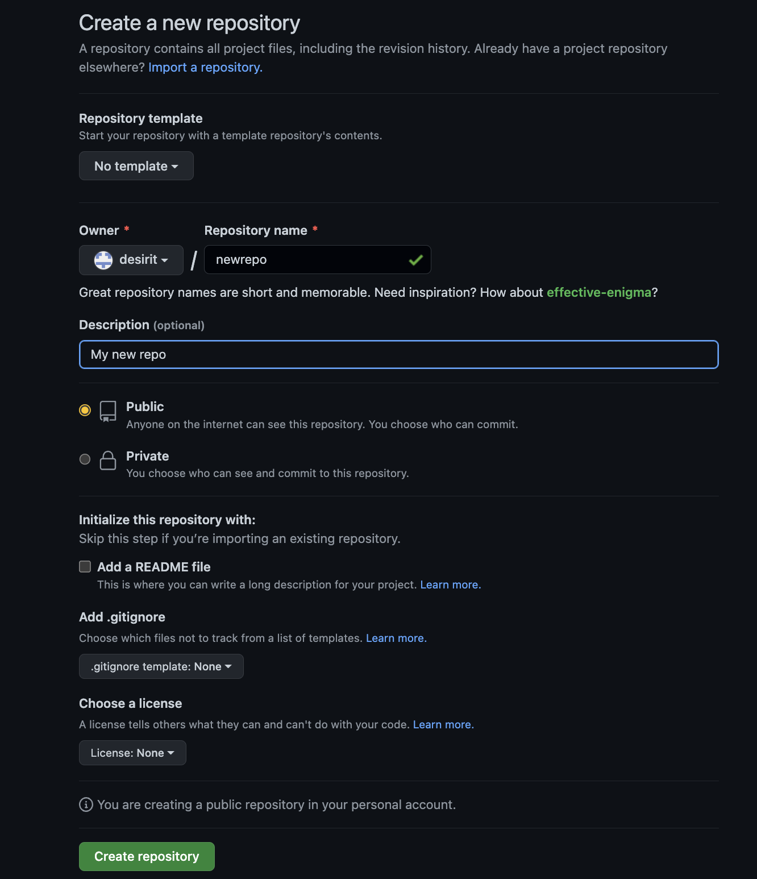
Task: Open the .gitignore template dropdown
Action: point(161,666)
